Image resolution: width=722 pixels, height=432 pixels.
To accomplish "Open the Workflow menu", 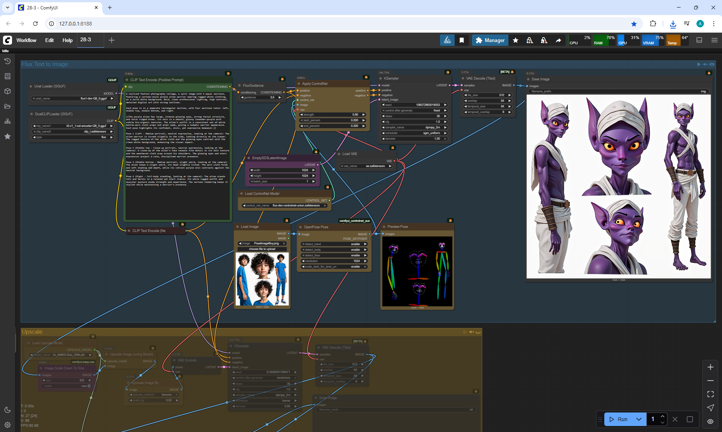I will (x=26, y=40).
